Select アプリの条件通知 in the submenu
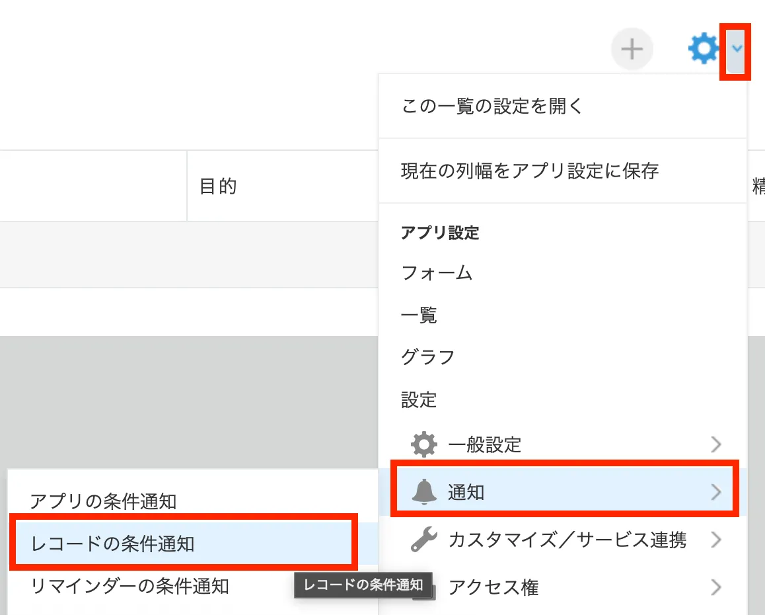 [x=104, y=501]
